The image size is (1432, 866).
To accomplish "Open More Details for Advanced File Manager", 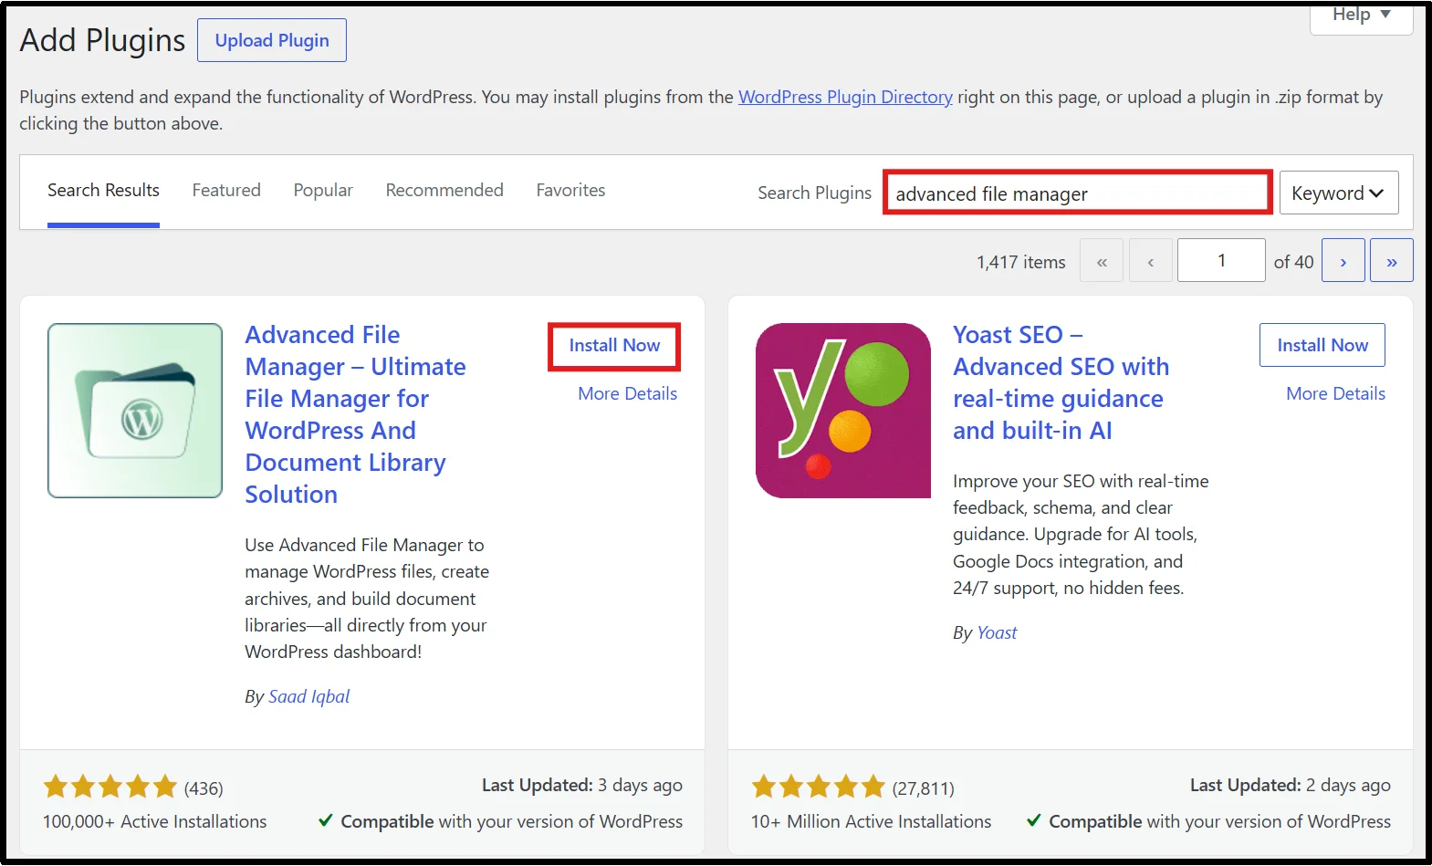I will 628,393.
